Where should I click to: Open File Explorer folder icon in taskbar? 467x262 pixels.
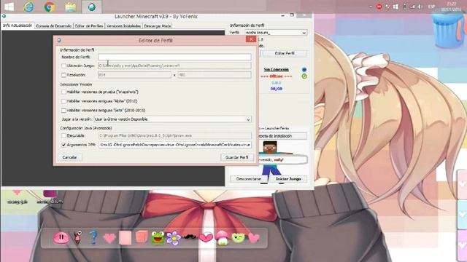[x=71, y=7]
